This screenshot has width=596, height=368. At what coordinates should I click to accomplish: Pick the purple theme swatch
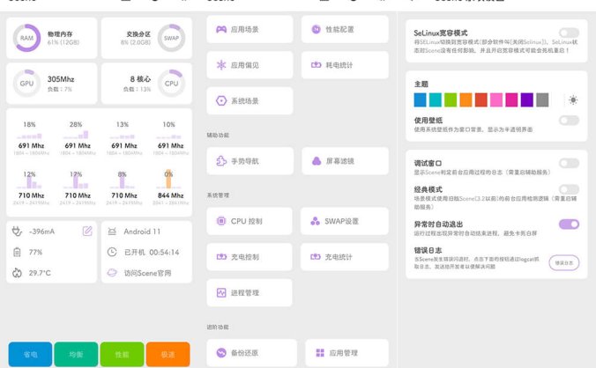coord(527,99)
